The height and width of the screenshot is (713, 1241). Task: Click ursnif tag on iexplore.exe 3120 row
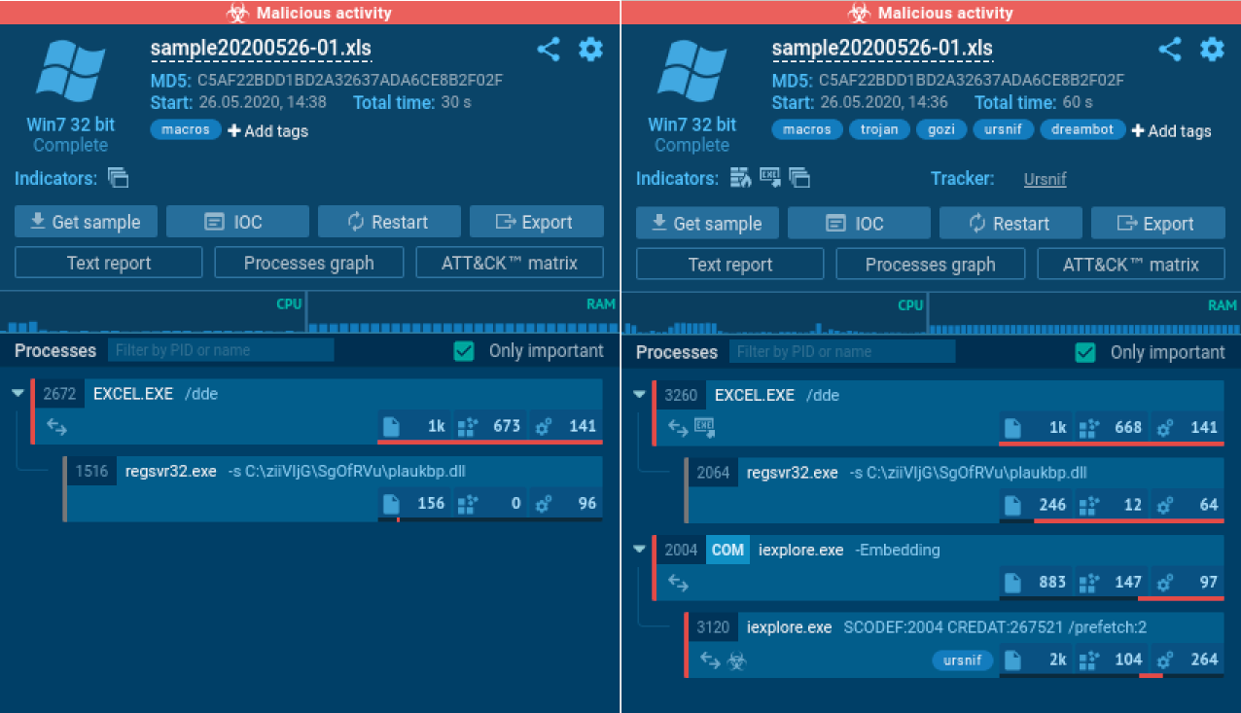963,660
